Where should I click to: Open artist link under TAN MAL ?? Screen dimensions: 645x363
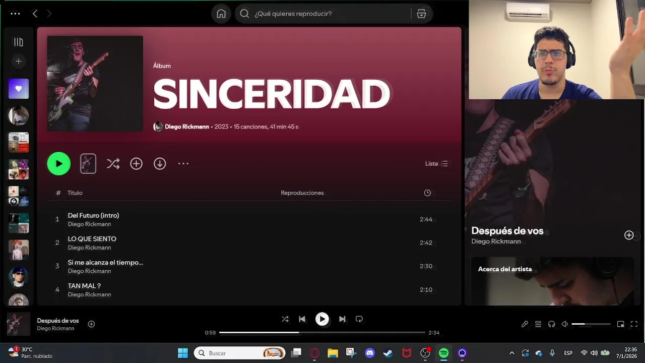[89, 294]
